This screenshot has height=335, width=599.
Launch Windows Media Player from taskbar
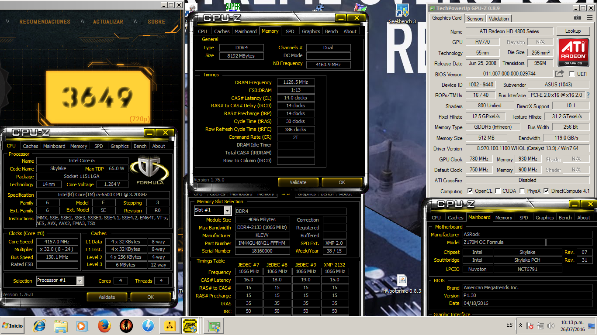pyautogui.click(x=82, y=326)
